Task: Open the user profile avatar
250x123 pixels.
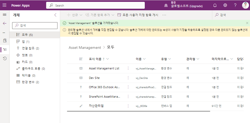Action: pos(245,5)
